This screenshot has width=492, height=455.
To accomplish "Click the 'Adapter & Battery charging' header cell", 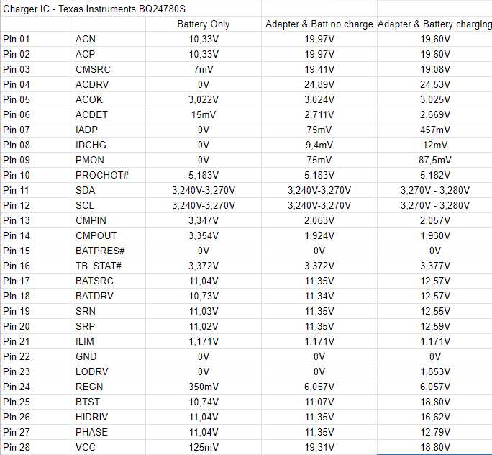I will click(x=434, y=24).
